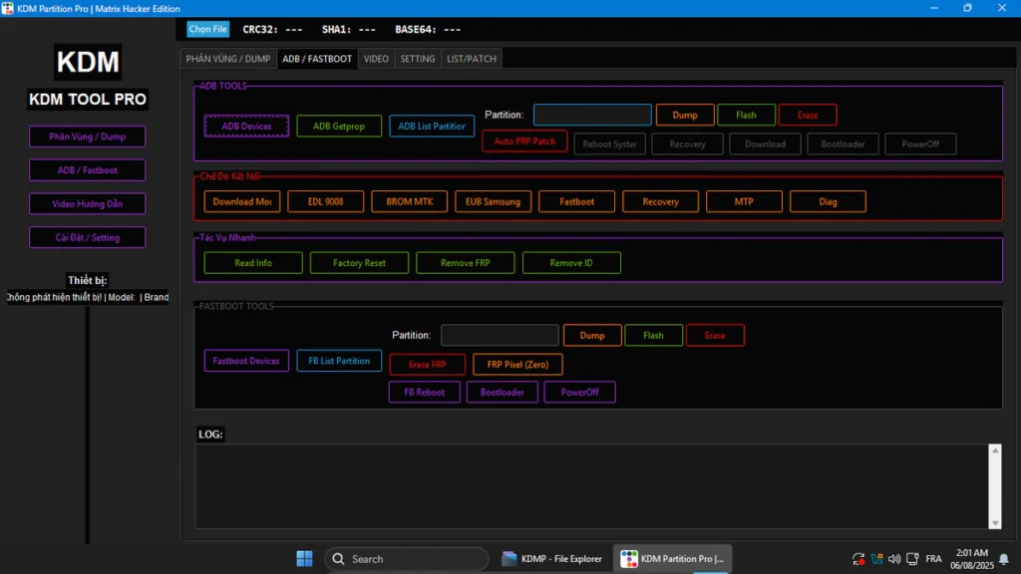Open the network icon in system tray
The width and height of the screenshot is (1021, 574).
point(876,559)
